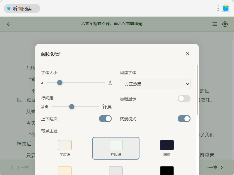The height and width of the screenshot is (175, 234).
Task: Select the 听雨阅读 tab
Action: (x=22, y=8)
